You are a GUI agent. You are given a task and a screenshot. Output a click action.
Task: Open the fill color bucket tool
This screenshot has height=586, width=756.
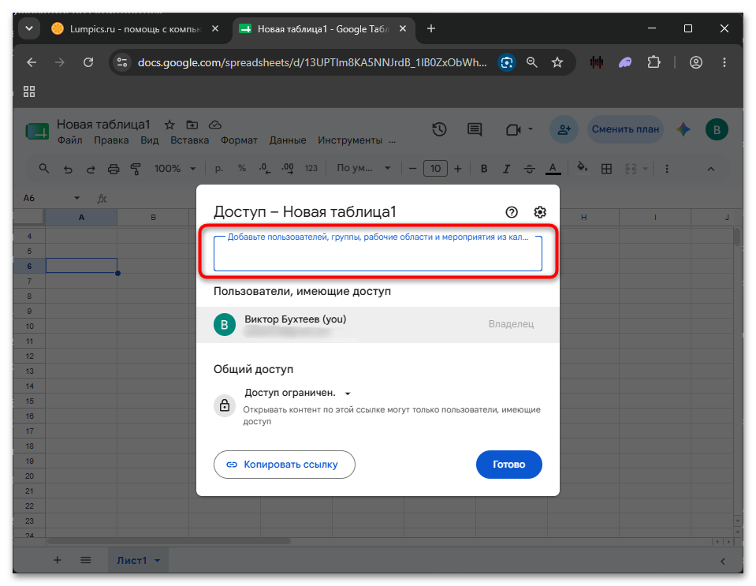click(x=582, y=168)
